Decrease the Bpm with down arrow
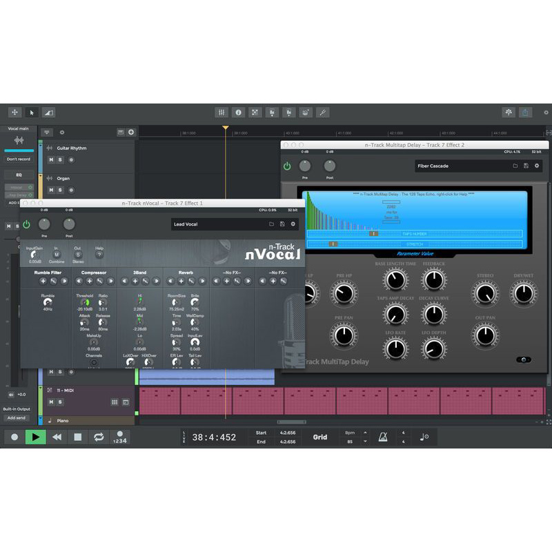The width and height of the screenshot is (552, 552). click(365, 441)
